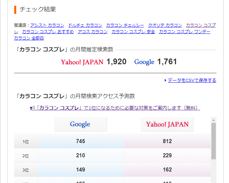Click the arrow icon beside CSV save link
The height and width of the screenshot is (183, 229).
pyautogui.click(x=165, y=80)
